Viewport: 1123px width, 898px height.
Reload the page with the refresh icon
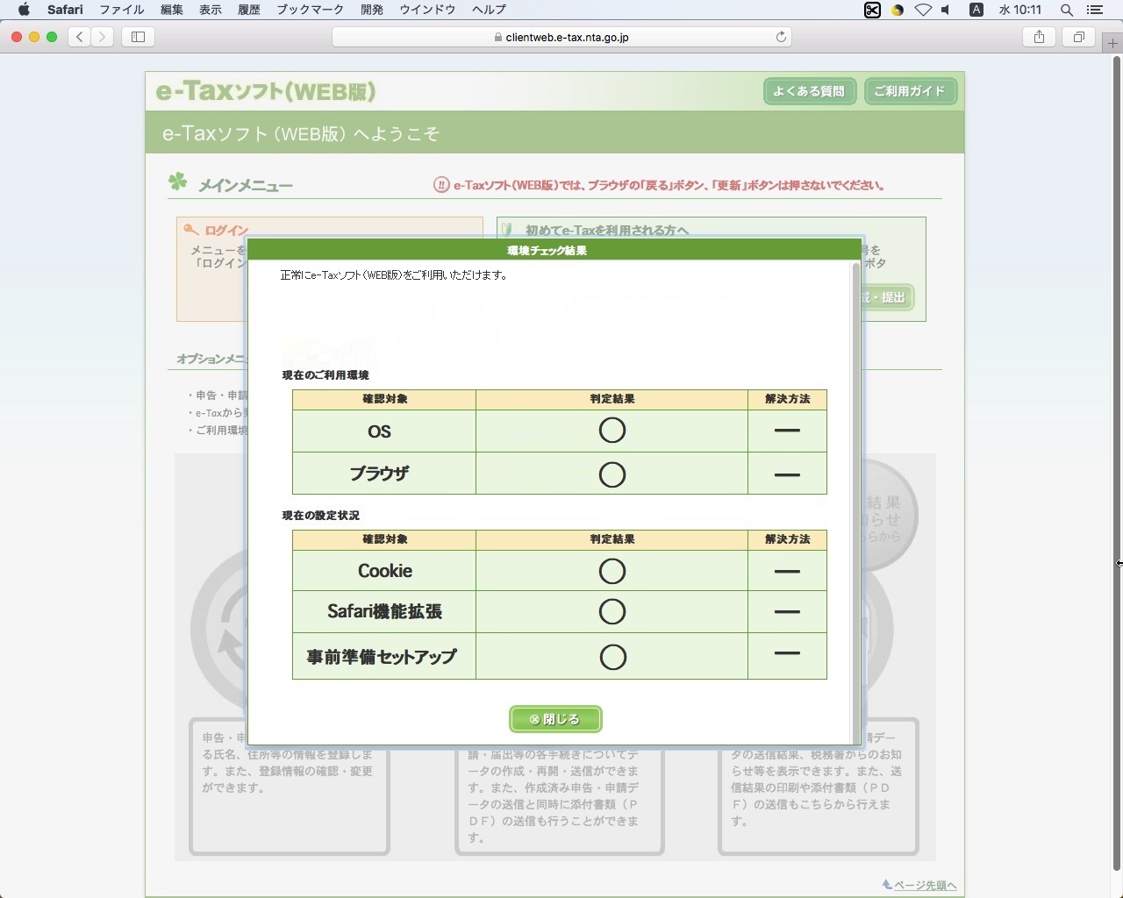tap(781, 37)
